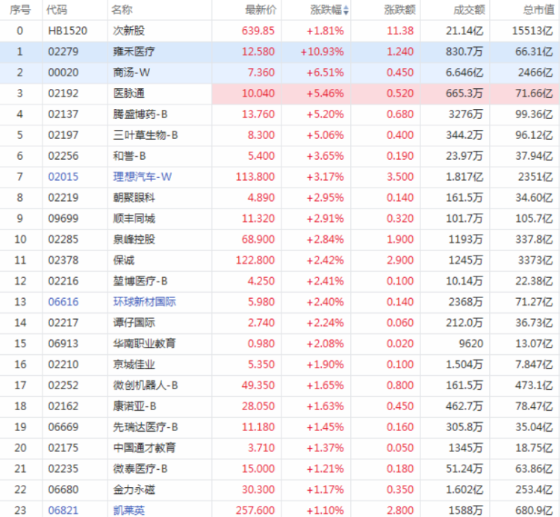Screen dimensions: 560x517
Task: Click the market cap 2466亿
Action: click(x=535, y=72)
